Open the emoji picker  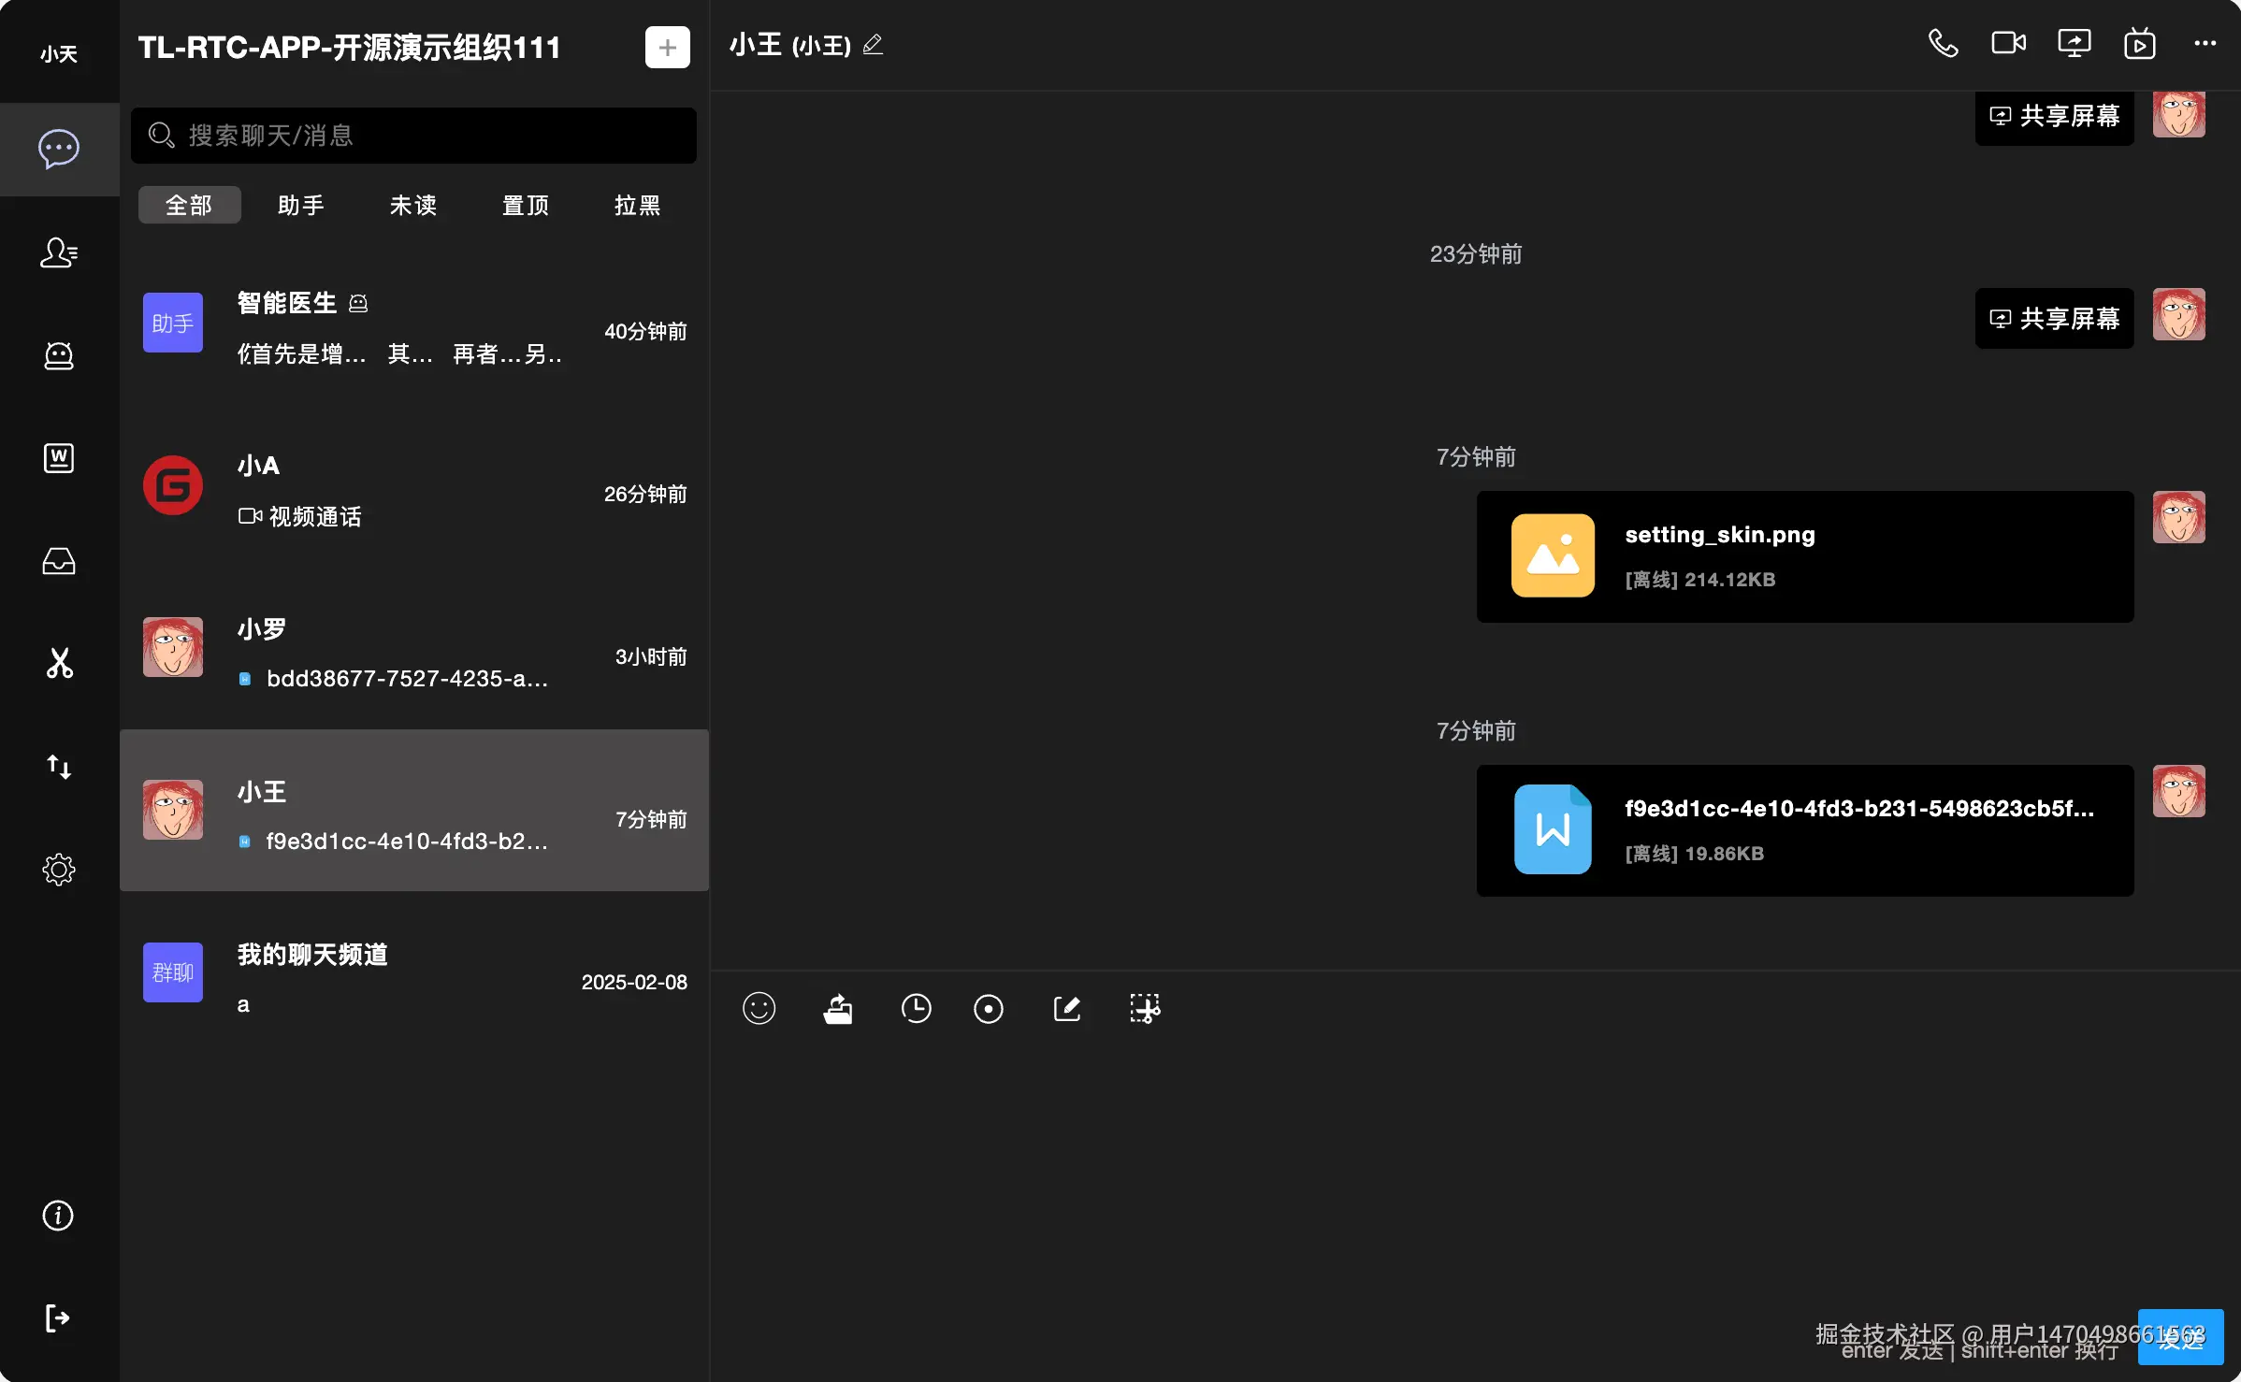759,1009
